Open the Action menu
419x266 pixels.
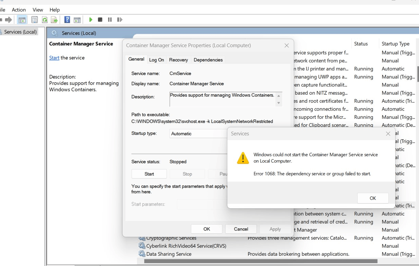click(x=19, y=10)
